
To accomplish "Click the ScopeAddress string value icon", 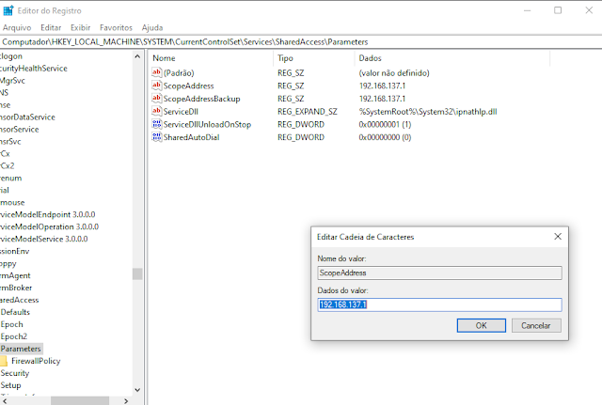I will [x=157, y=86].
